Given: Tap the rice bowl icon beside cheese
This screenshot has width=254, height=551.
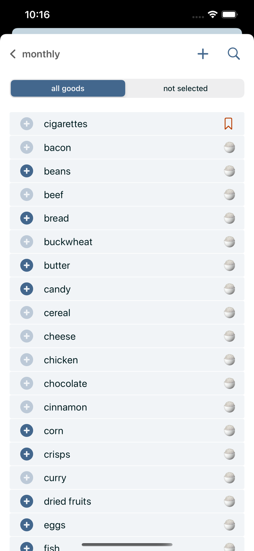Looking at the screenshot, I should (229, 336).
